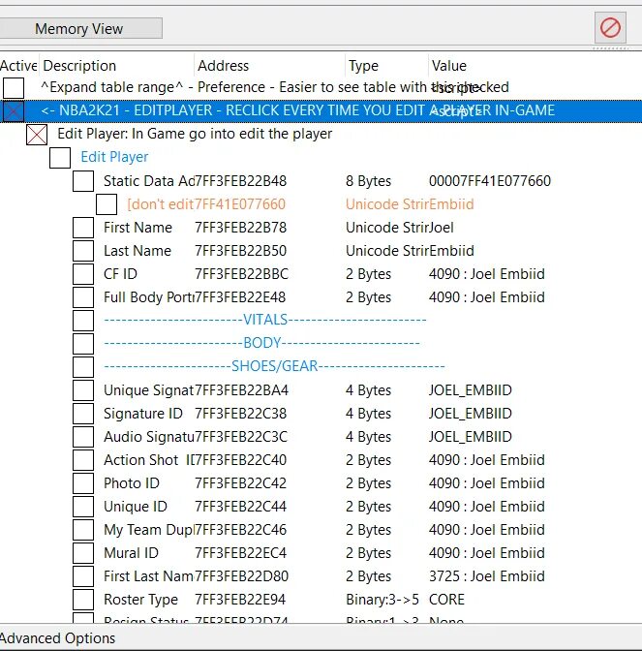This screenshot has height=651, width=642.
Task: Select address 7FF3FEB22B50 of Last Name
Action: click(x=240, y=251)
